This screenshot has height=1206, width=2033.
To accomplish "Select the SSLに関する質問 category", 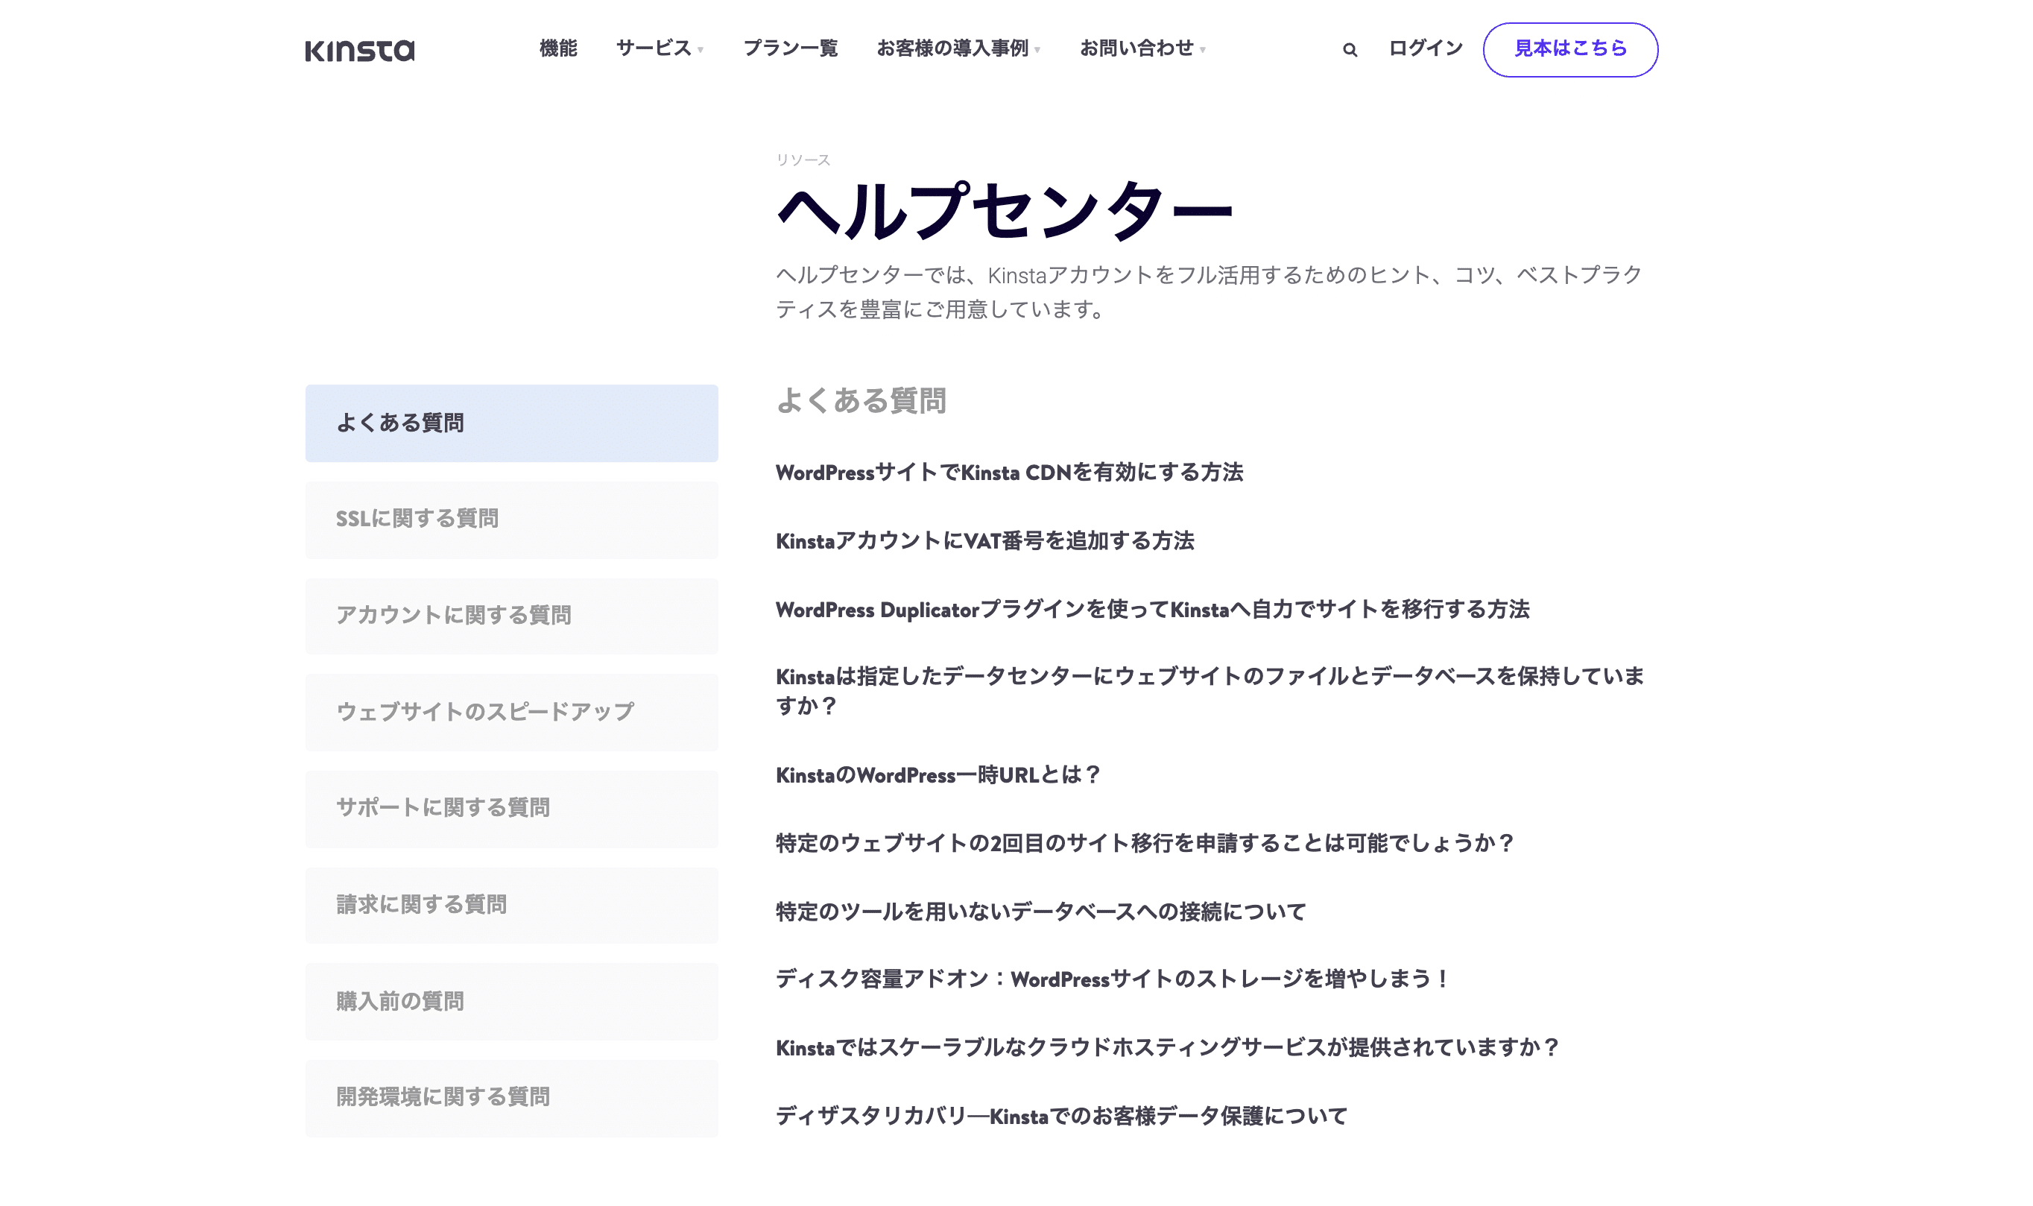I will pyautogui.click(x=510, y=520).
